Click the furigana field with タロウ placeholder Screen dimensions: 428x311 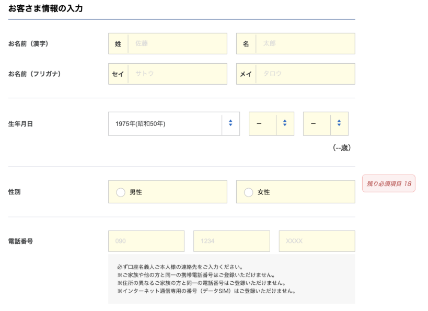point(305,74)
